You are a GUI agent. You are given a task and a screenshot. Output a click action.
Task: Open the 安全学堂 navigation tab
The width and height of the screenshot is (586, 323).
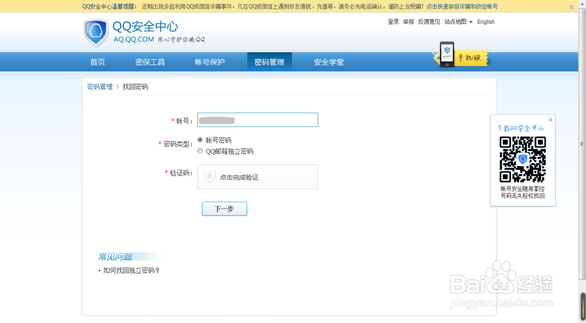point(329,62)
